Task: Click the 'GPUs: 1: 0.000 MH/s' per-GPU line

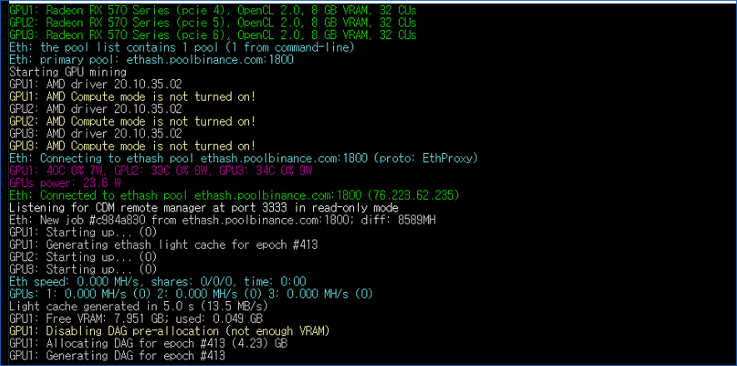Action: 191,294
